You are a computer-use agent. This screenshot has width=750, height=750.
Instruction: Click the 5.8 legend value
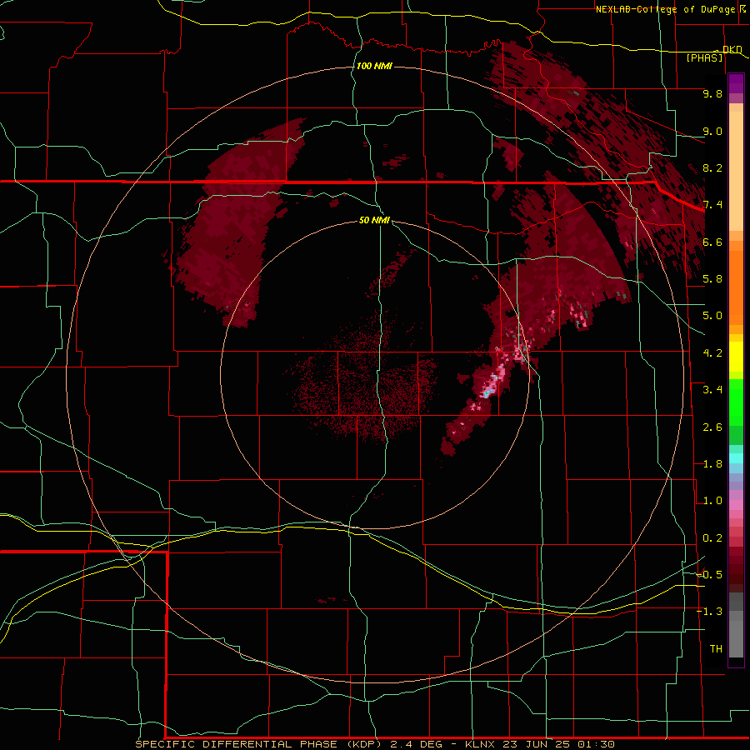pos(712,279)
